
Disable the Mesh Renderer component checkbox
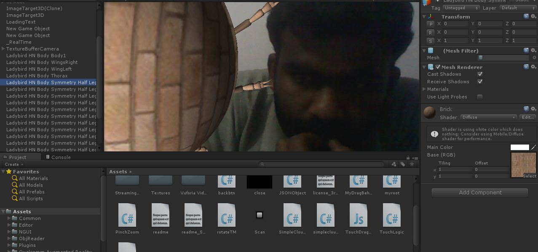pyautogui.click(x=438, y=67)
